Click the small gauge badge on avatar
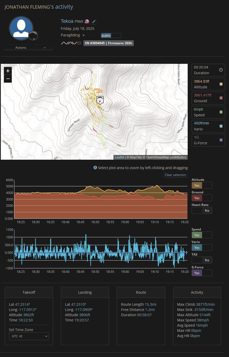 coord(33,35)
